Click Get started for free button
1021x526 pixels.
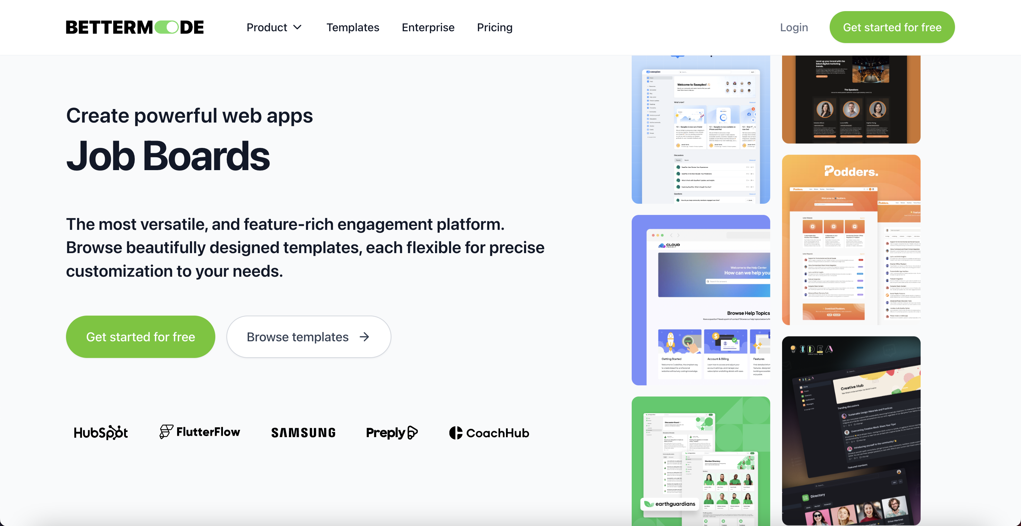892,27
